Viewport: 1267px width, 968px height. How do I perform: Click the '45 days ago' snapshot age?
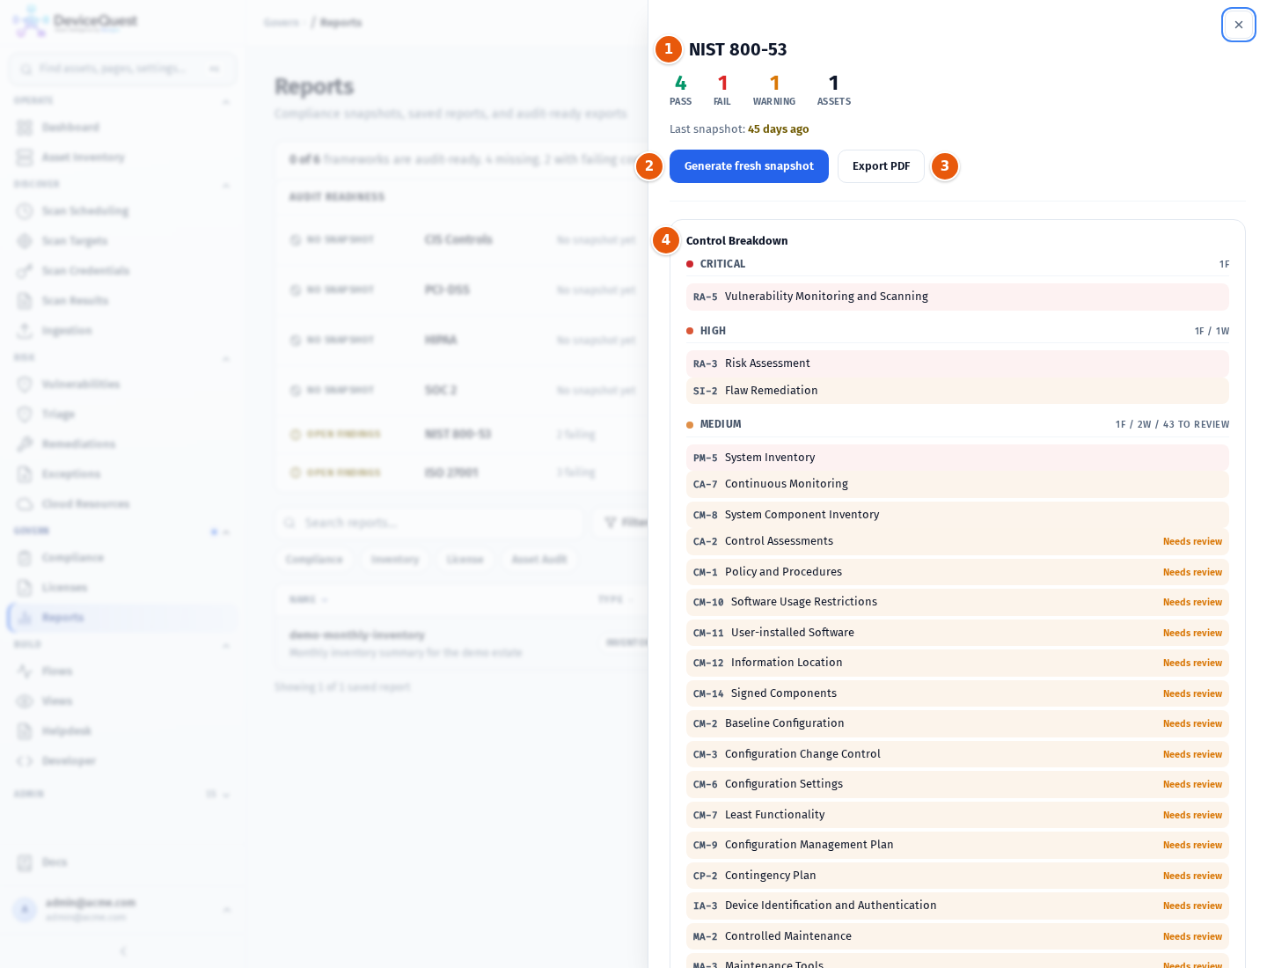(x=778, y=129)
